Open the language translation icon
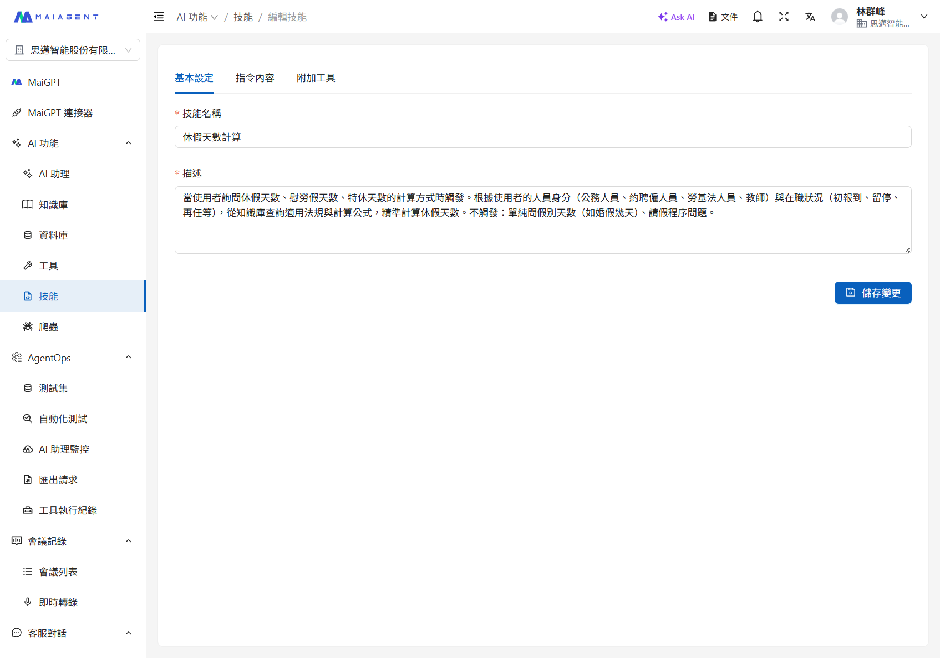The image size is (940, 658). pos(810,17)
